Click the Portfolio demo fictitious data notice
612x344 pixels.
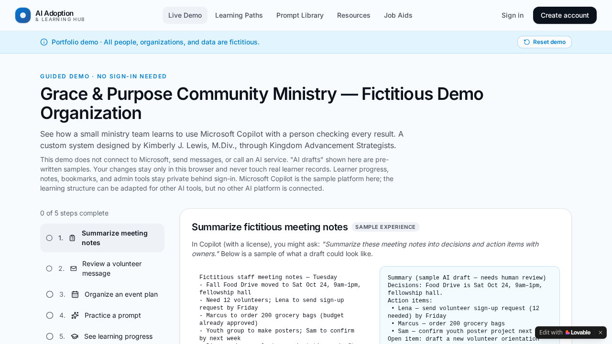(x=155, y=42)
